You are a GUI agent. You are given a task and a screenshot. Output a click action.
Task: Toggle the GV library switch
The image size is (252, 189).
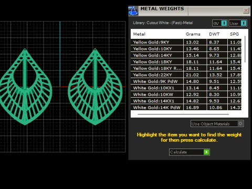220,23
